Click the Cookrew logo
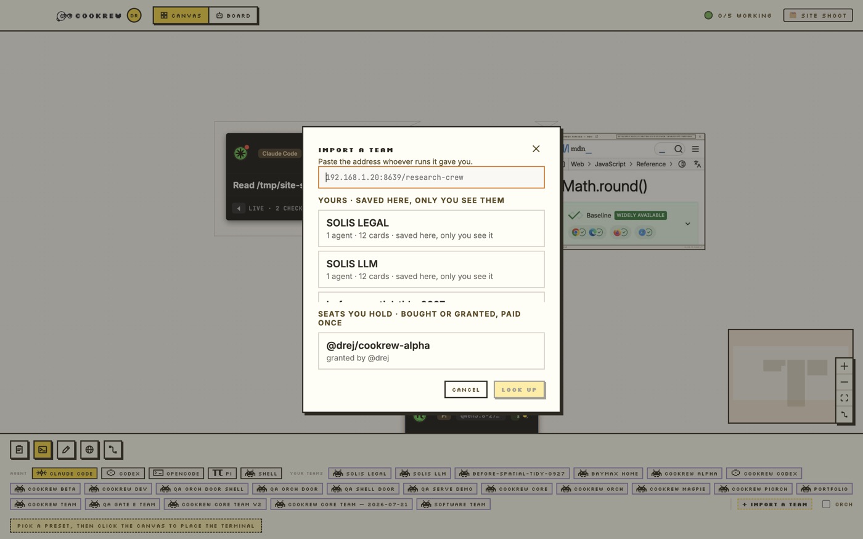 pos(89,16)
